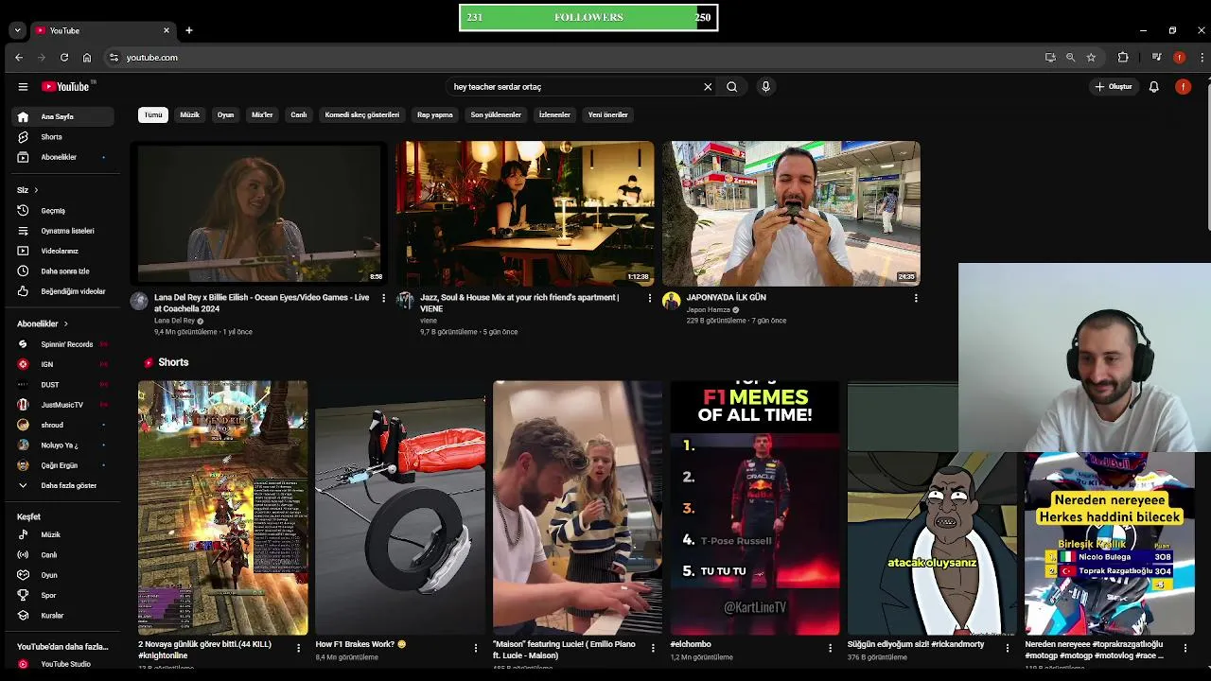Image resolution: width=1211 pixels, height=681 pixels.
Task: Explore Kurslar in Keşfet section
Action: [x=63, y=616]
